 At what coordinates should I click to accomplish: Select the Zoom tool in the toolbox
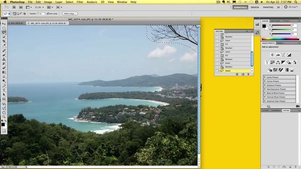[x=4, y=117]
